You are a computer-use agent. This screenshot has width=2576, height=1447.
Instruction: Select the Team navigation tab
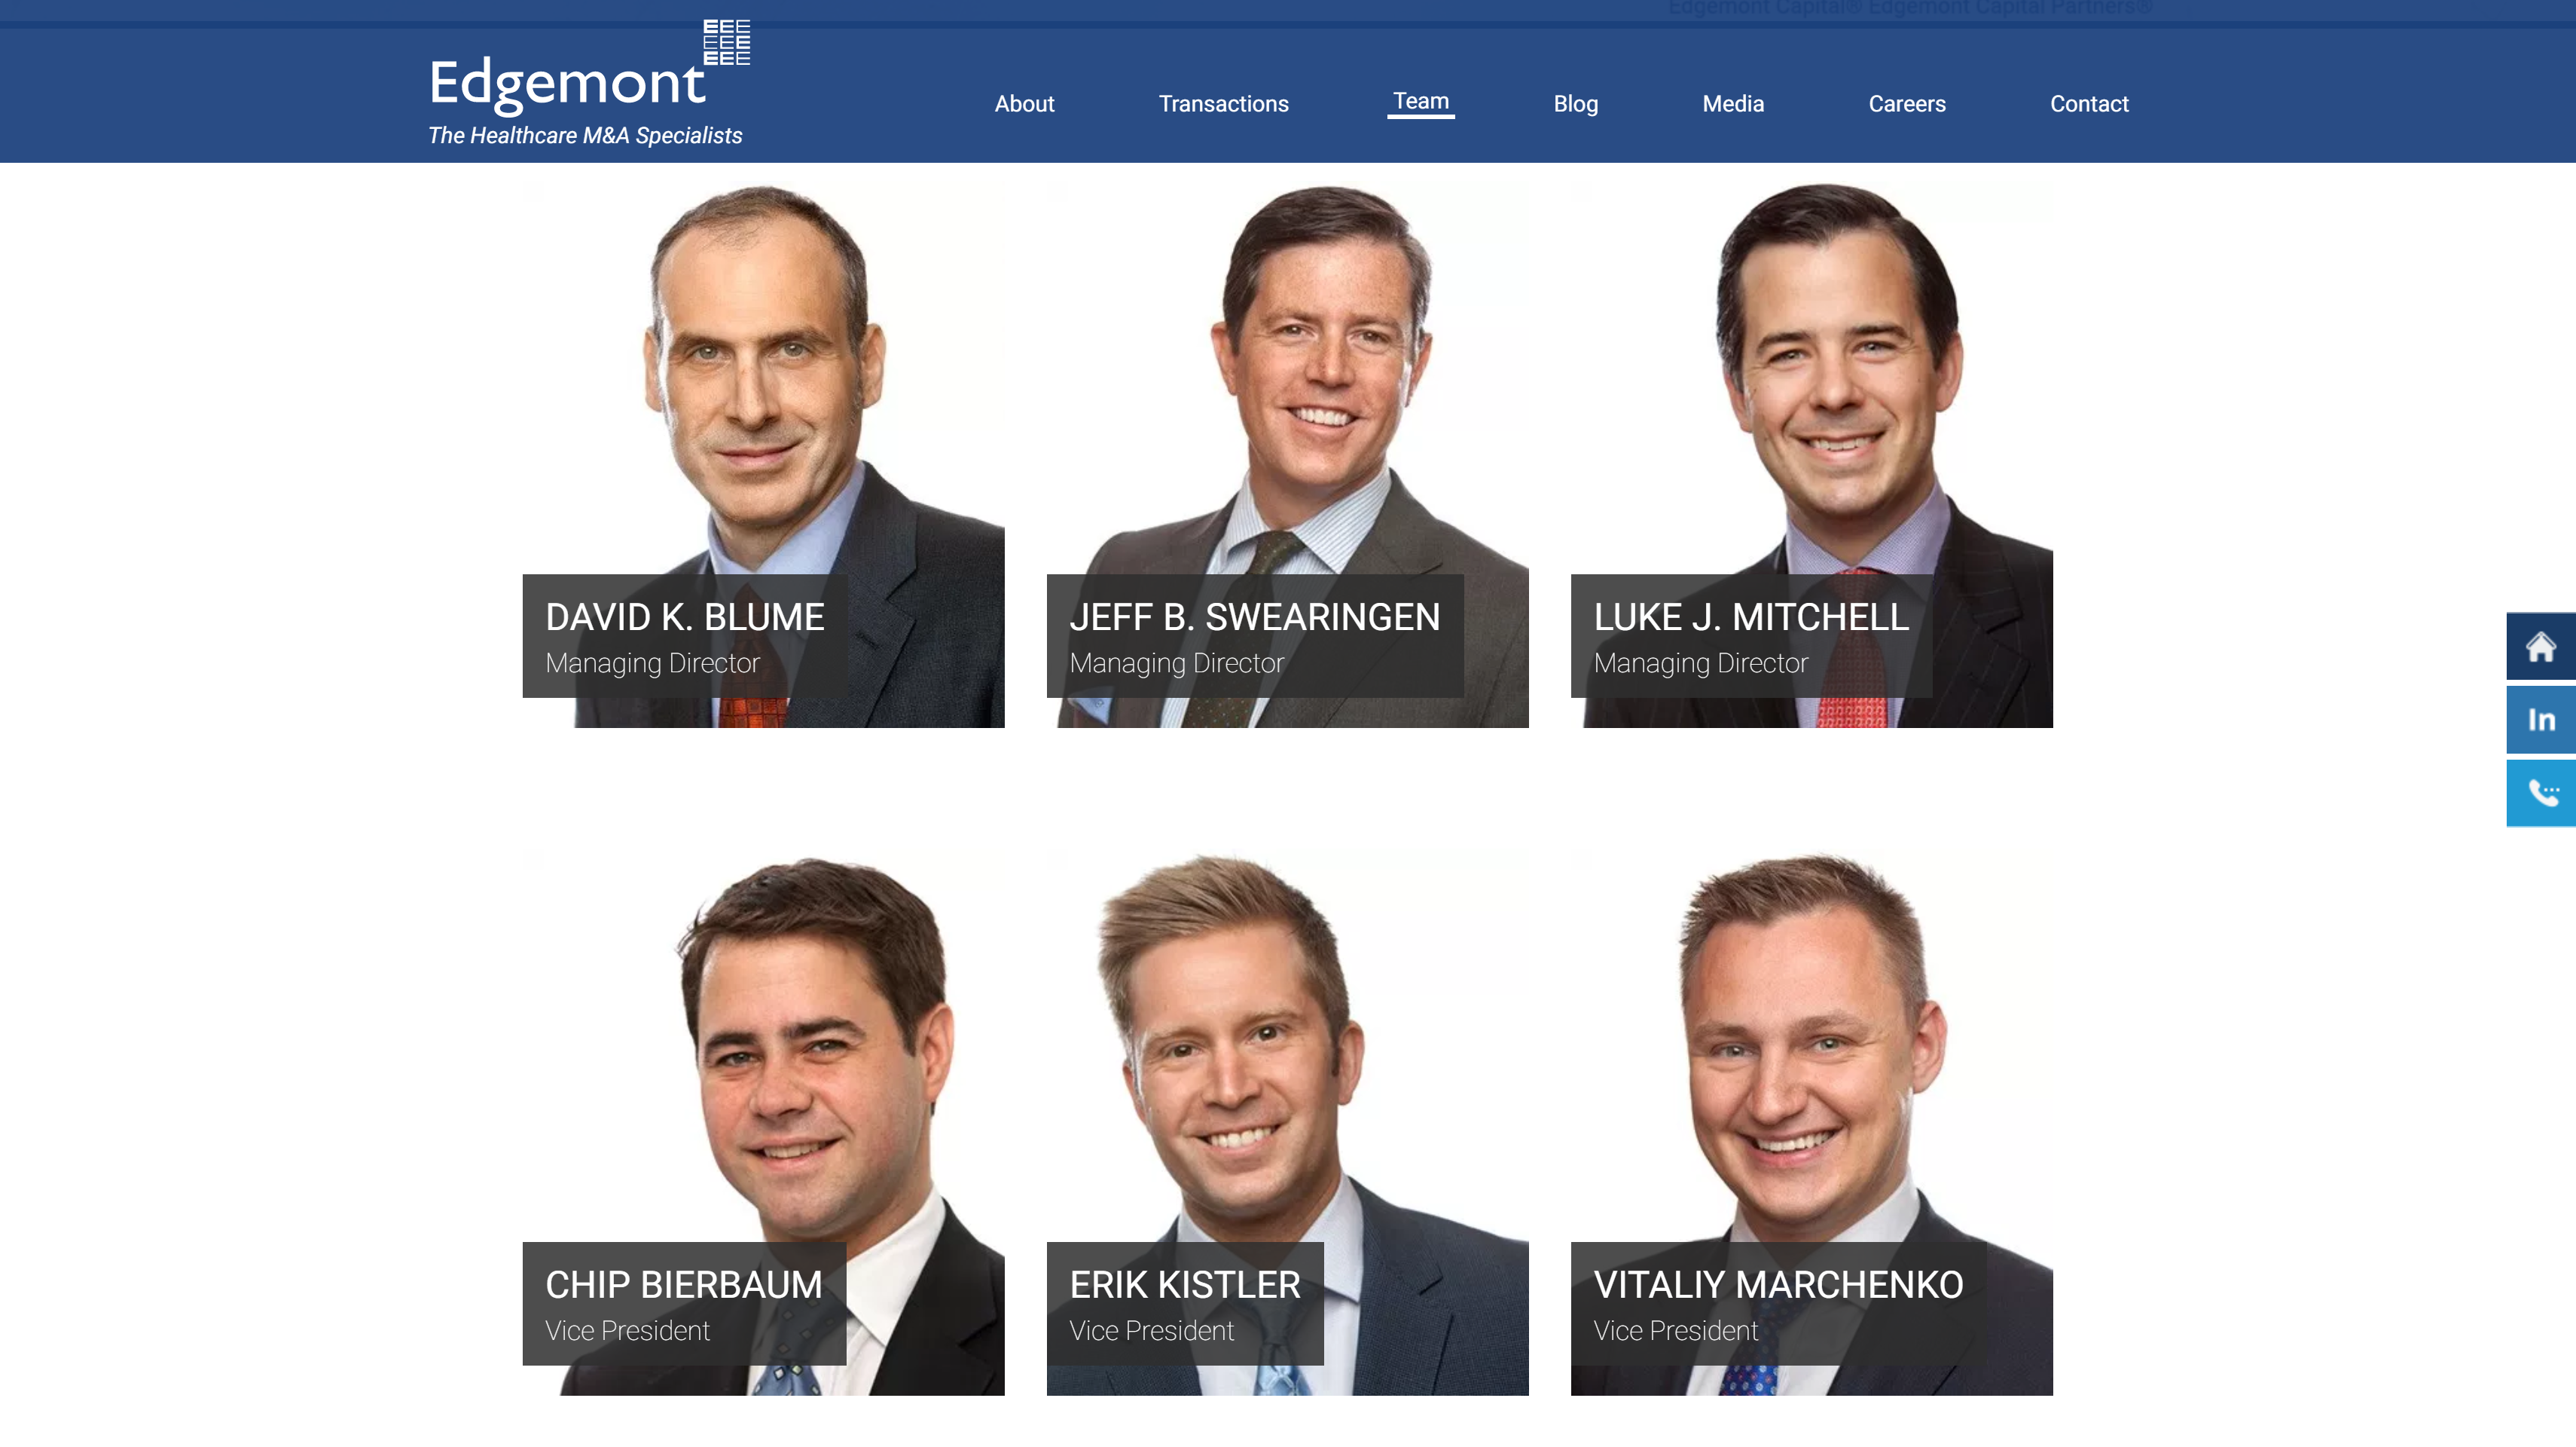(x=1420, y=102)
